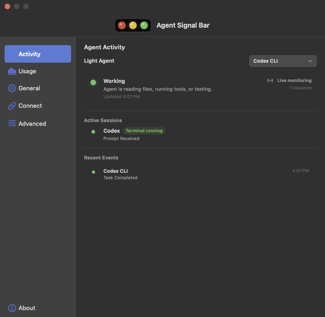Click the About info icon

pos(12,308)
